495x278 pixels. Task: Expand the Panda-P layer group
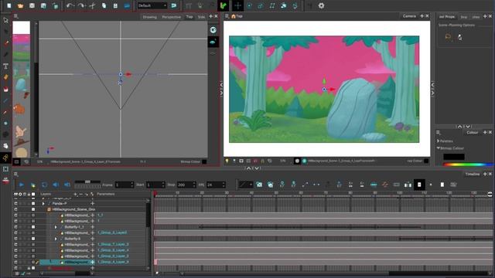click(x=43, y=204)
